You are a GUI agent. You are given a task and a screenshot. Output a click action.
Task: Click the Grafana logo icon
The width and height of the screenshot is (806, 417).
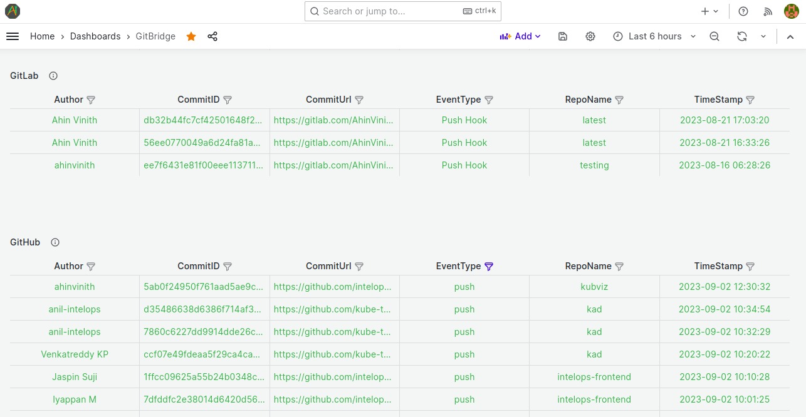[13, 11]
